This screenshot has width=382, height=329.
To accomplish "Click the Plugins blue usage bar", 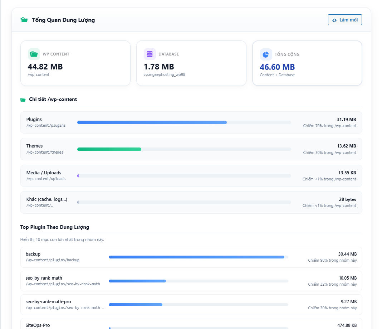I will click(184, 122).
